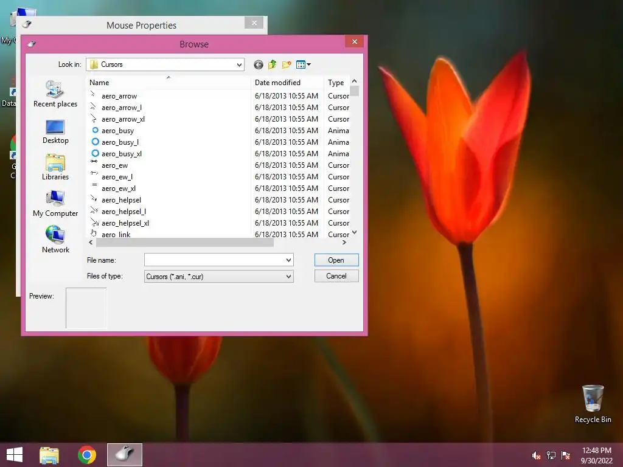Viewport: 623px width, 467px height.
Task: Click the aero_link file name
Action: 116,234
